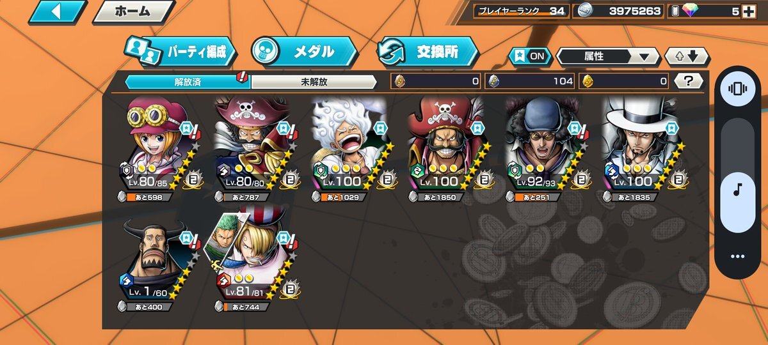768x345 pixels.
Task: Toggle the bookmark ON filter switch
Action: (531, 56)
